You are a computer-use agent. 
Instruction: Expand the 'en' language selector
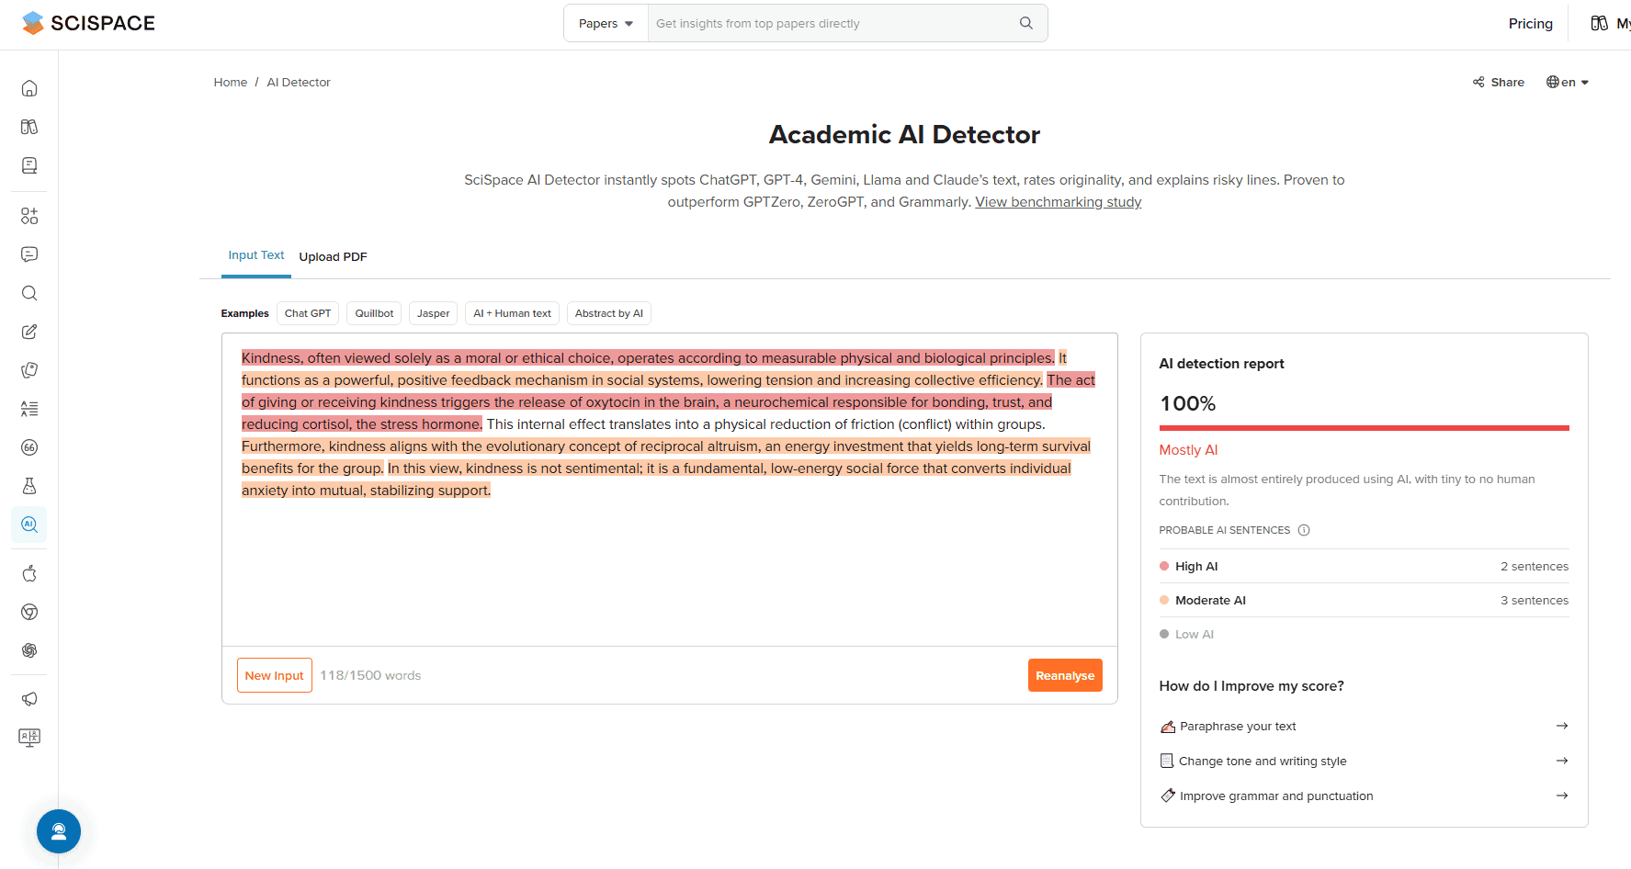pyautogui.click(x=1568, y=82)
